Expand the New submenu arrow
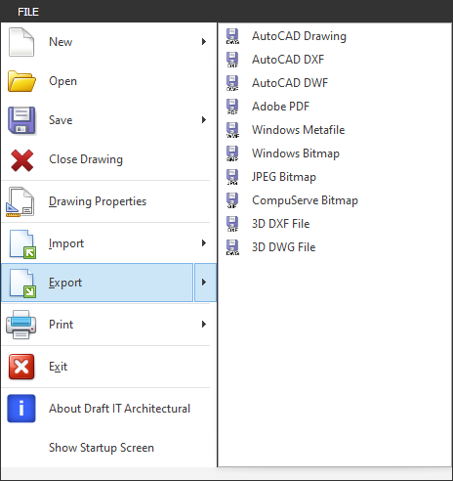The width and height of the screenshot is (453, 481). pyautogui.click(x=204, y=42)
